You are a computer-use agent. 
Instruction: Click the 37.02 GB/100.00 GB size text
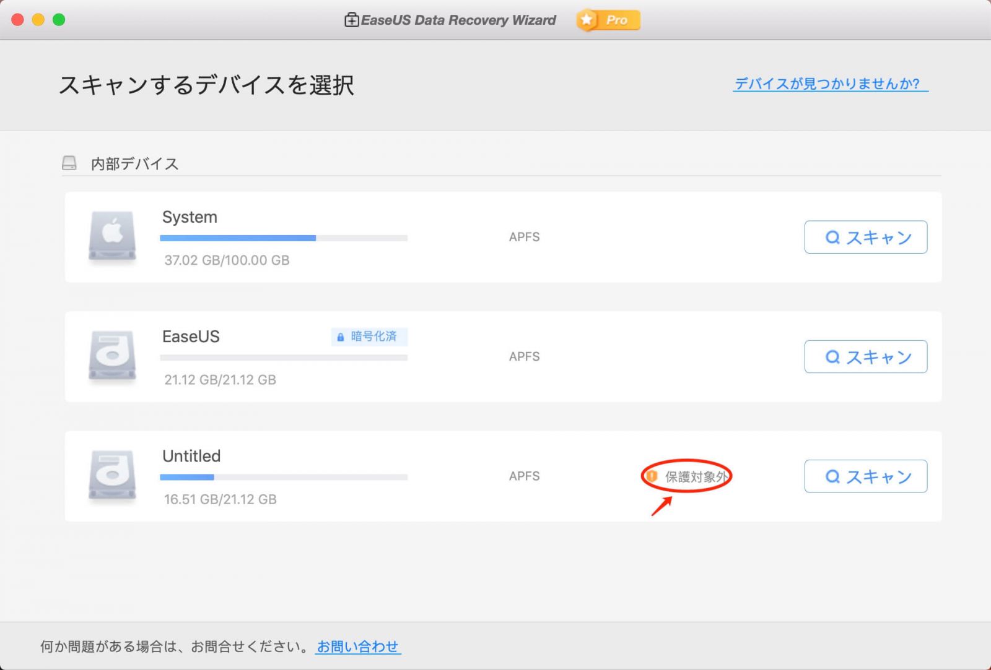(x=227, y=260)
